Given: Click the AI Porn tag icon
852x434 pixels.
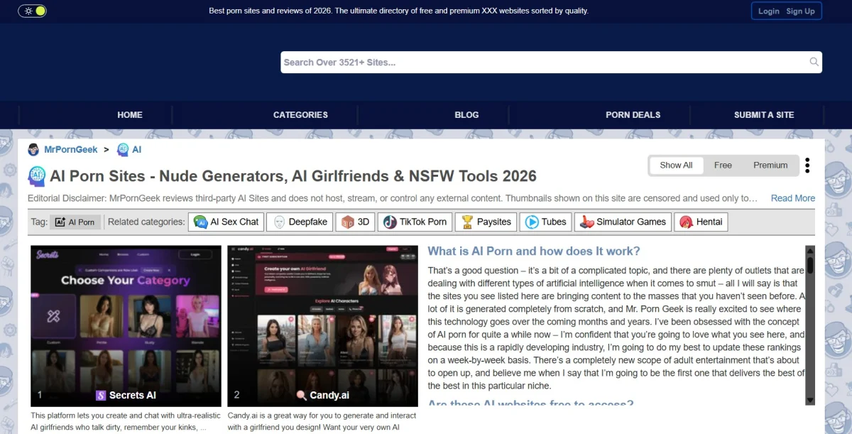Looking at the screenshot, I should pyautogui.click(x=60, y=222).
